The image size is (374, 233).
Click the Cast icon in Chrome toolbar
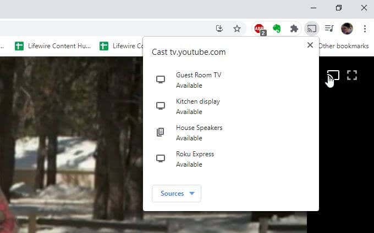point(312,29)
